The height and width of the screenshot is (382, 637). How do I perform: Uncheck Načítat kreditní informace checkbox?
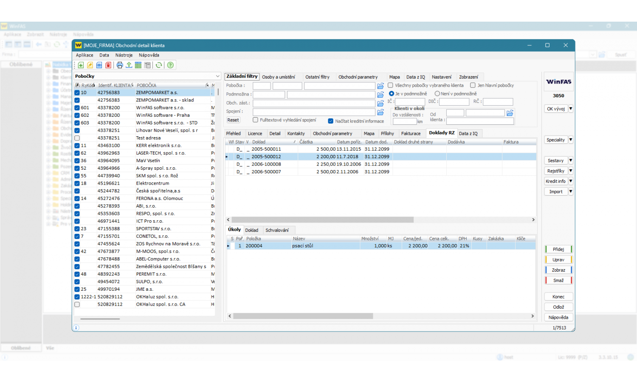331,121
